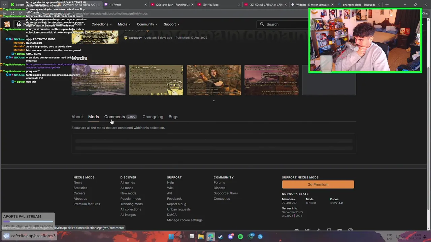Open the Premium features link
431x242 pixels.
tap(87, 204)
